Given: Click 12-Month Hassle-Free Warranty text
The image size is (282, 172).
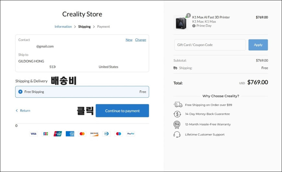Looking at the screenshot, I should (208, 124).
